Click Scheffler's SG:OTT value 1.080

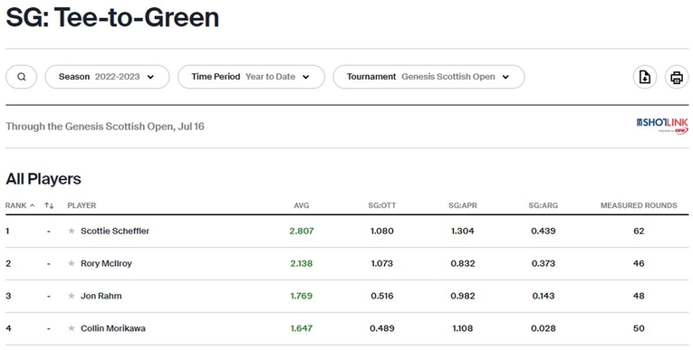click(382, 231)
